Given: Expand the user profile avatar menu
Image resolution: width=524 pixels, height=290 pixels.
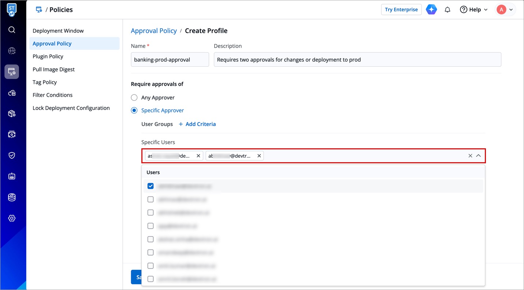Looking at the screenshot, I should (505, 10).
